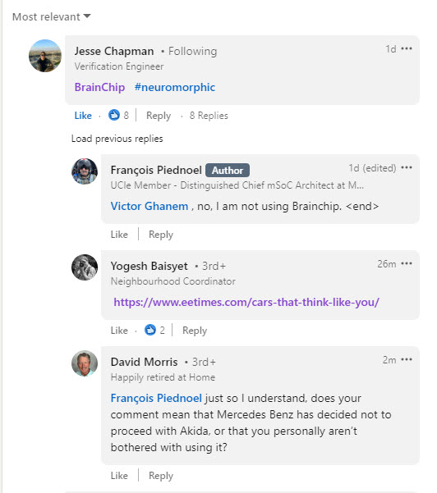Open the #neuromorphic hashtag
Screen dimensions: 437x493
point(175,87)
